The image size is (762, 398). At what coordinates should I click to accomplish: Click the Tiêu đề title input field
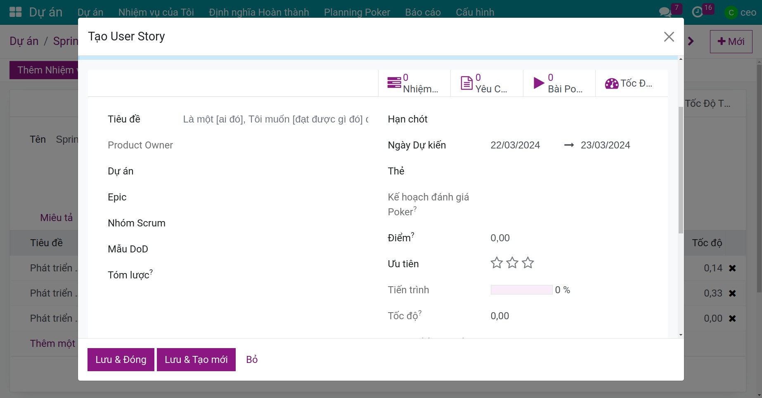coord(276,119)
